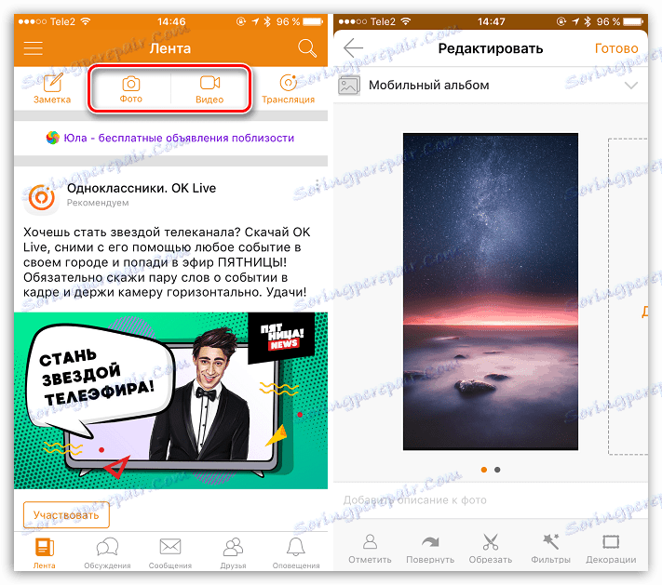Screen dimensions: 662x585
Task: Start a Трансляция live broadcast
Action: [288, 89]
